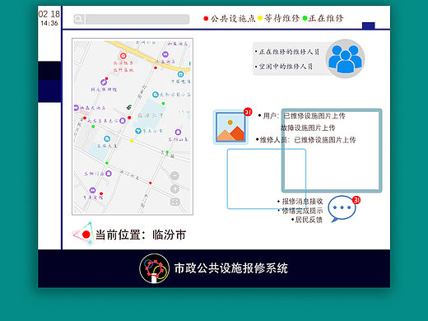Screen dimensions: 428x321
Task: Click the 市政公共设施报修系统 title
Action: [x=231, y=268]
